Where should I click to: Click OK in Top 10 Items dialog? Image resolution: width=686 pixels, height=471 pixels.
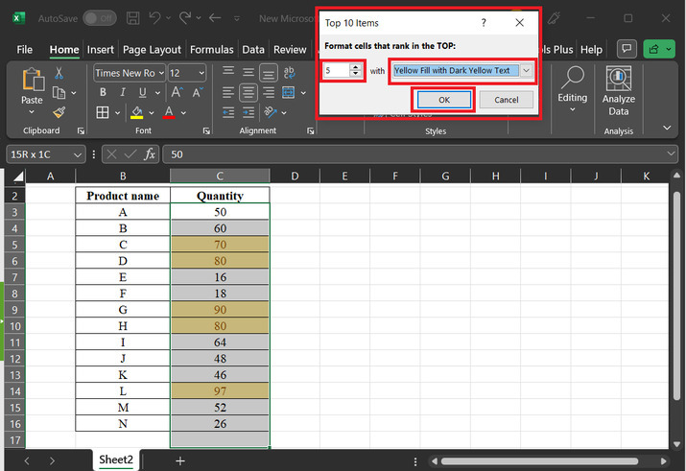(x=443, y=100)
